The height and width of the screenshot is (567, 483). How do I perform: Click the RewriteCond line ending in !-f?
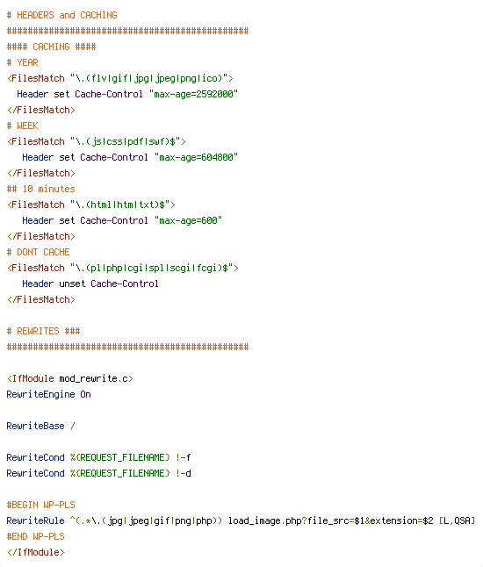click(98, 457)
